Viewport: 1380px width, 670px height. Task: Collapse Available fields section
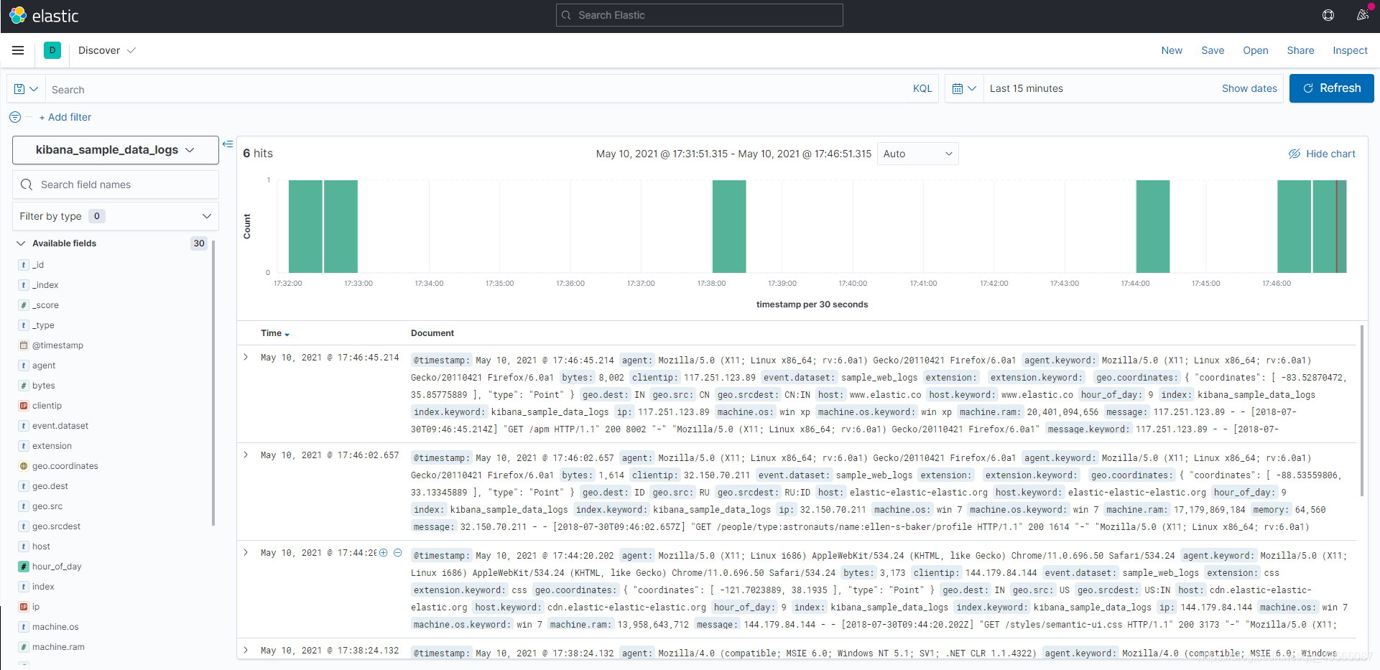click(22, 243)
